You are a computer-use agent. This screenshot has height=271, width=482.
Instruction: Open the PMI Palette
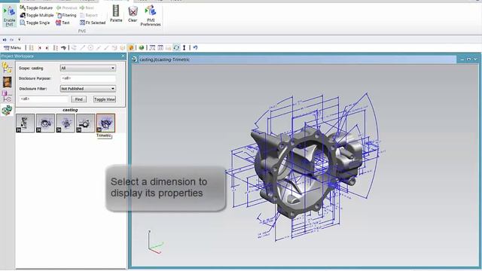pos(116,14)
